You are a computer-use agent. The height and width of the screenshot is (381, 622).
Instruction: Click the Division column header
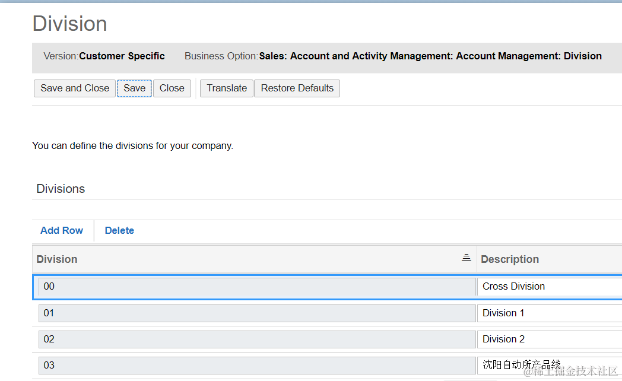click(x=57, y=259)
